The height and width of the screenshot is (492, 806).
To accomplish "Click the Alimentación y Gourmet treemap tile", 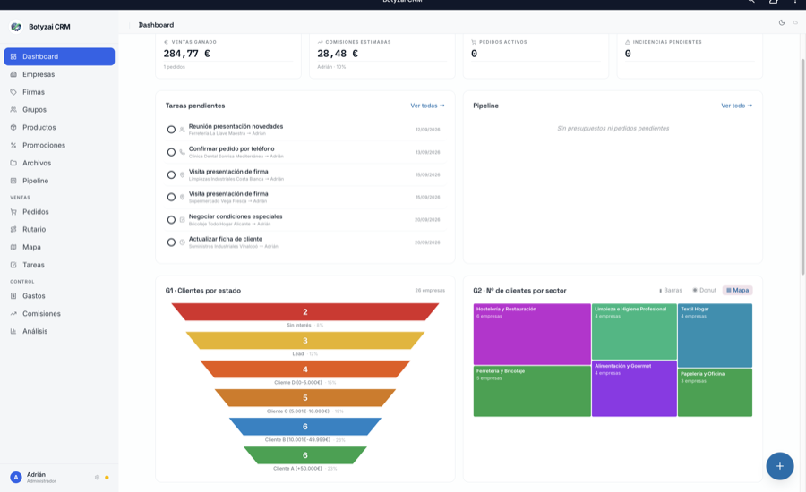I will coord(634,388).
